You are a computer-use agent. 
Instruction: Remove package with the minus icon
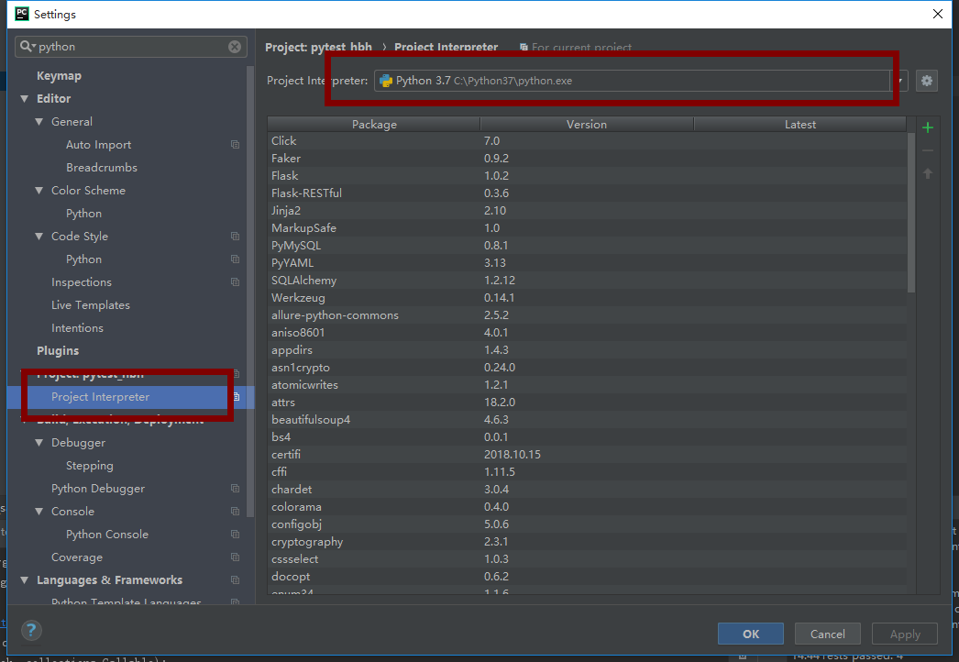(927, 150)
